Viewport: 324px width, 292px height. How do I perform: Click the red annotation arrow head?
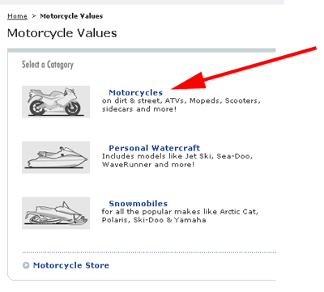pos(189,81)
